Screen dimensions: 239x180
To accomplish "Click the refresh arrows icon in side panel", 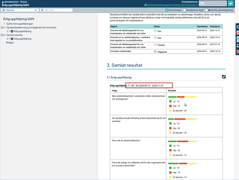I will (x=238, y=46).
